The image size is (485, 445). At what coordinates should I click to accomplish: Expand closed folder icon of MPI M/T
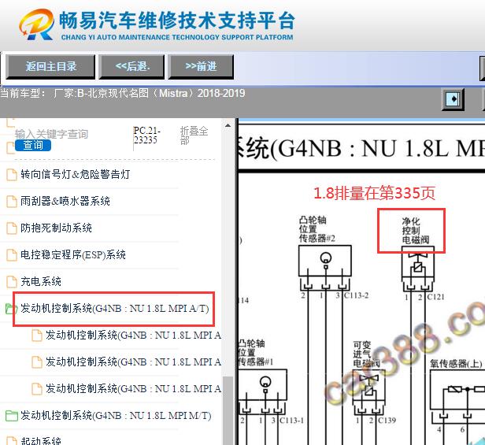12,416
